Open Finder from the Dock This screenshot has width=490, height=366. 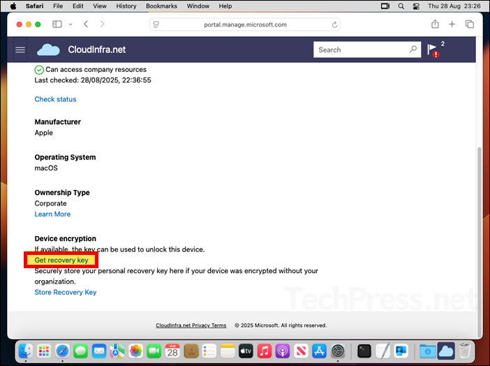click(26, 351)
